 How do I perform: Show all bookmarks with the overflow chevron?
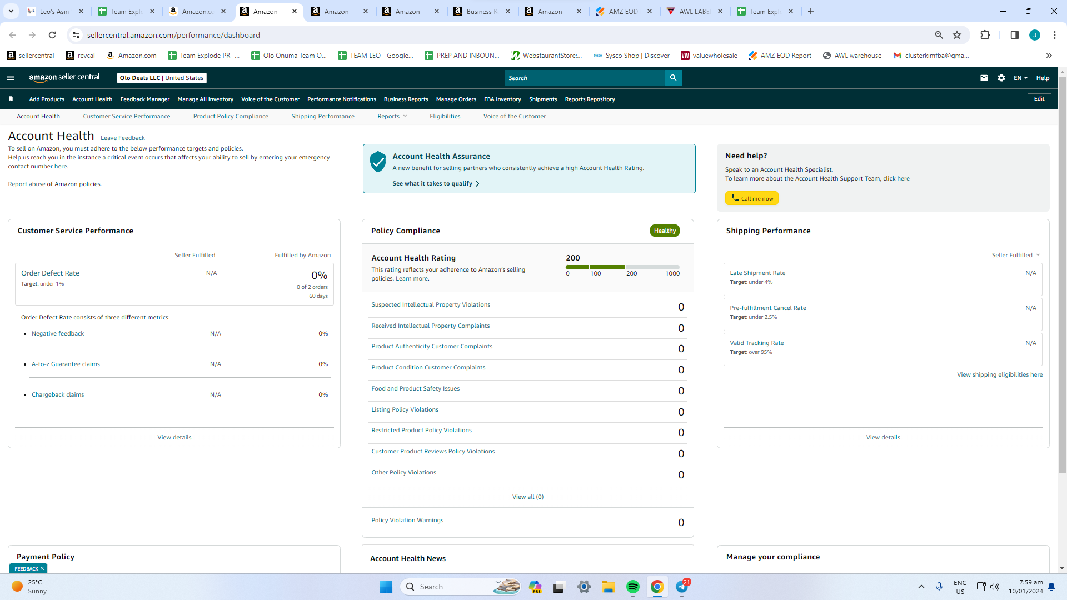[1049, 56]
